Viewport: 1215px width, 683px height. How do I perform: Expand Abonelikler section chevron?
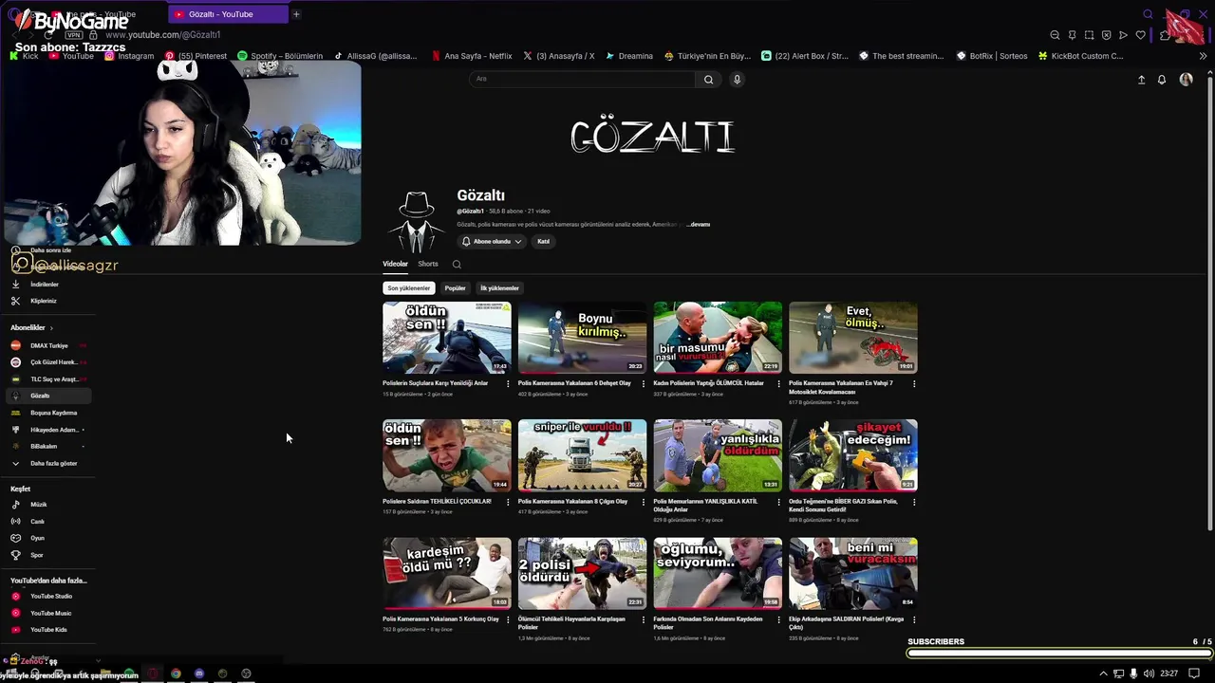(51, 328)
